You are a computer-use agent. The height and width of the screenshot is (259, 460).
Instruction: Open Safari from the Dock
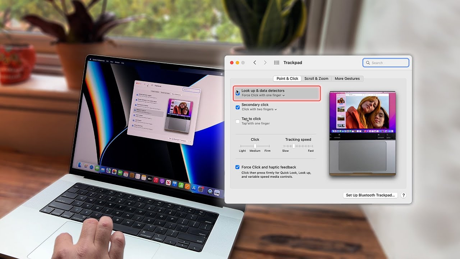(91, 167)
